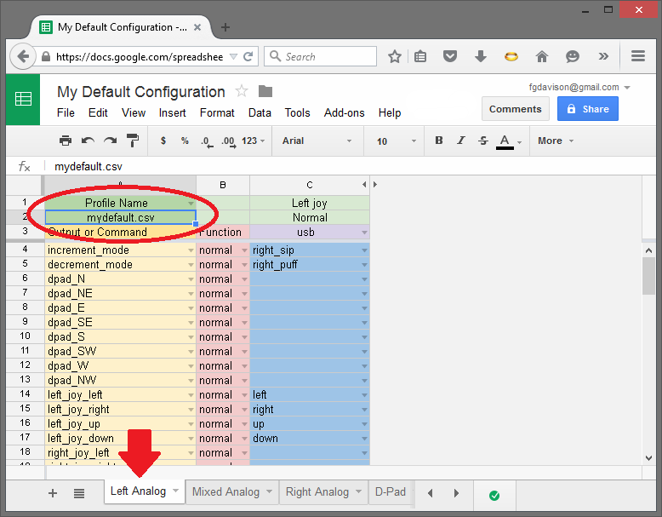
Task: Open a new browser tab
Action: (x=225, y=27)
